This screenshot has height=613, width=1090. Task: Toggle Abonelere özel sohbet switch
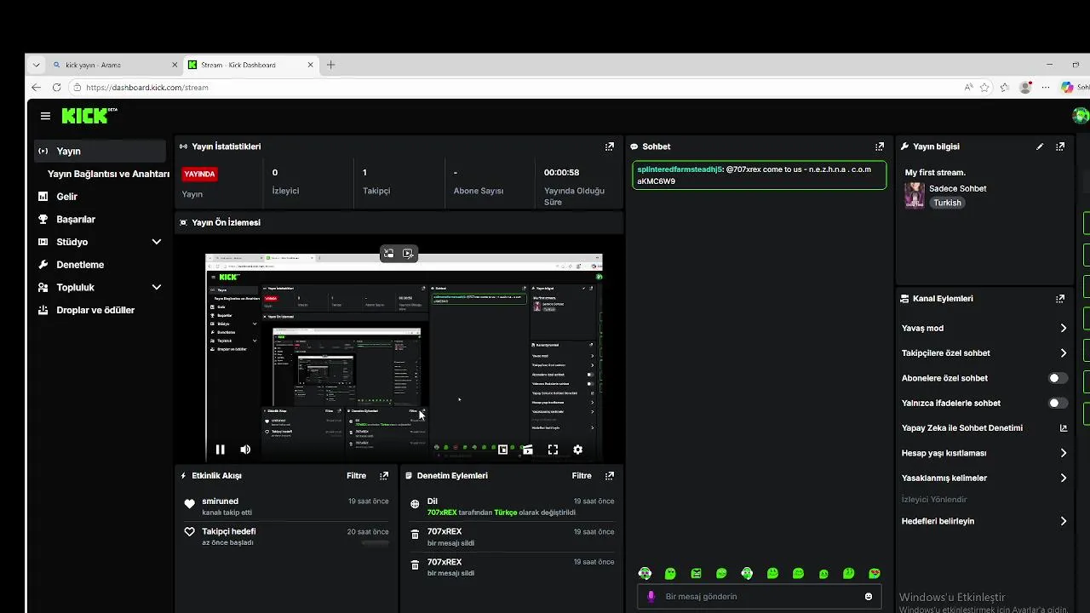click(x=1058, y=378)
